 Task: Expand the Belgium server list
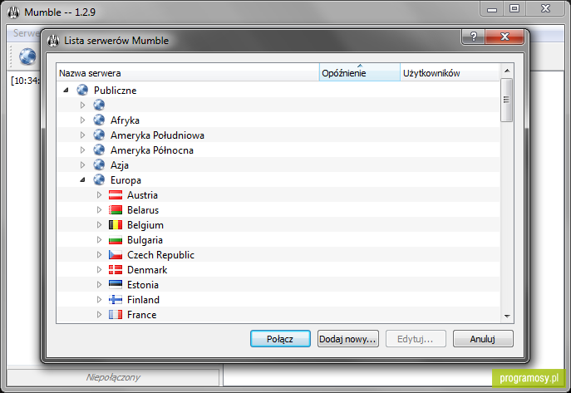point(99,225)
